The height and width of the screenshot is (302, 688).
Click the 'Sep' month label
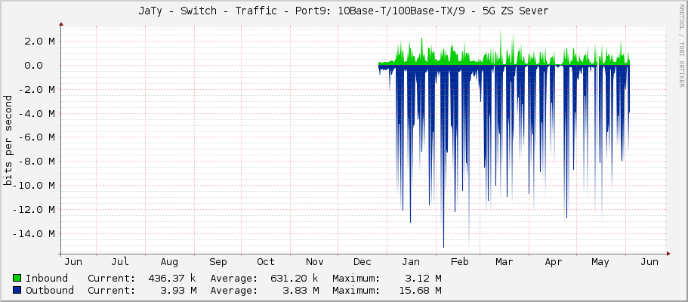[218, 262]
